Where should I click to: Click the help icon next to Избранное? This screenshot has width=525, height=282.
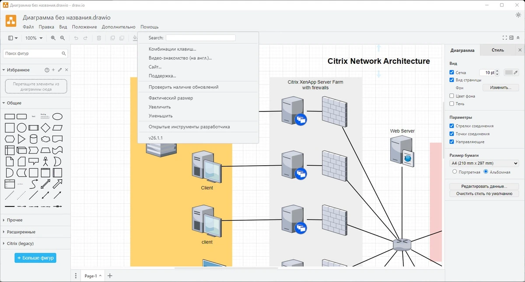[47, 70]
